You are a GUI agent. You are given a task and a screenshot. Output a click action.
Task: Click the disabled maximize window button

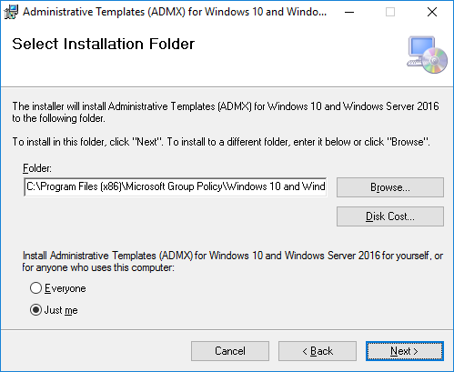pos(390,12)
